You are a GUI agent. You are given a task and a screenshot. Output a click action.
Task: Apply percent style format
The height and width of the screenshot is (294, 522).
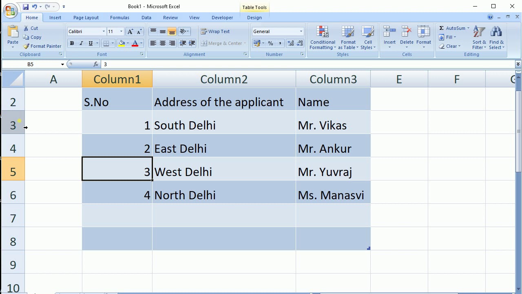(x=270, y=43)
